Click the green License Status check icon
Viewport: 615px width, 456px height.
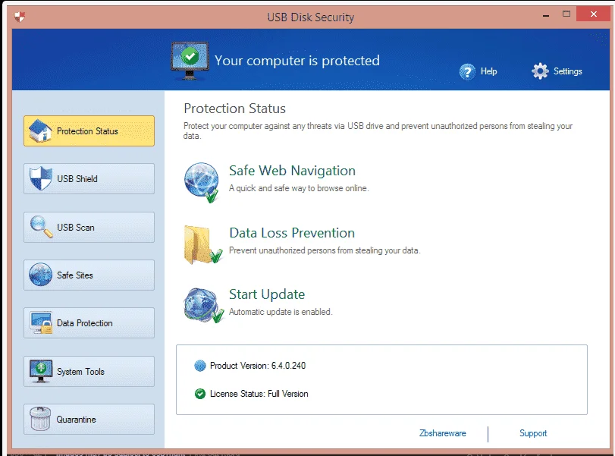[200, 394]
